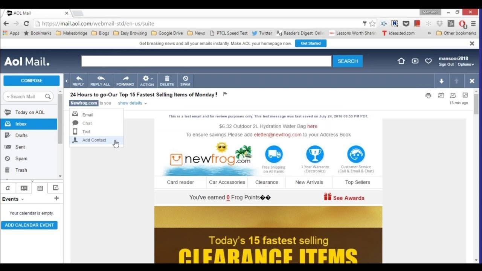Click the Newfrog.com sender name
Viewport: 482px width, 271px height.
pyautogui.click(x=84, y=103)
